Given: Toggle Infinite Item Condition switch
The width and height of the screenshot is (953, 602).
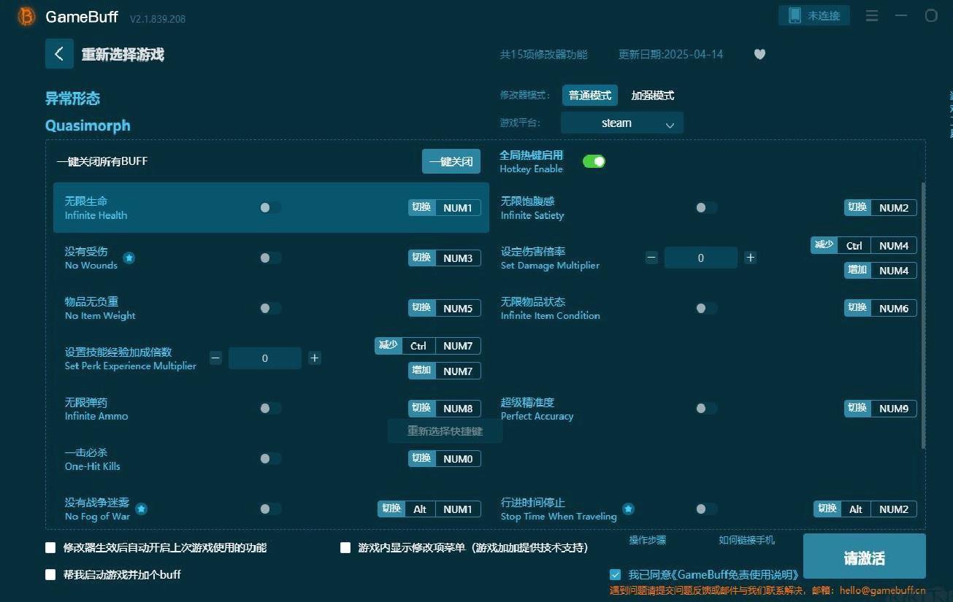Looking at the screenshot, I should pyautogui.click(x=705, y=308).
